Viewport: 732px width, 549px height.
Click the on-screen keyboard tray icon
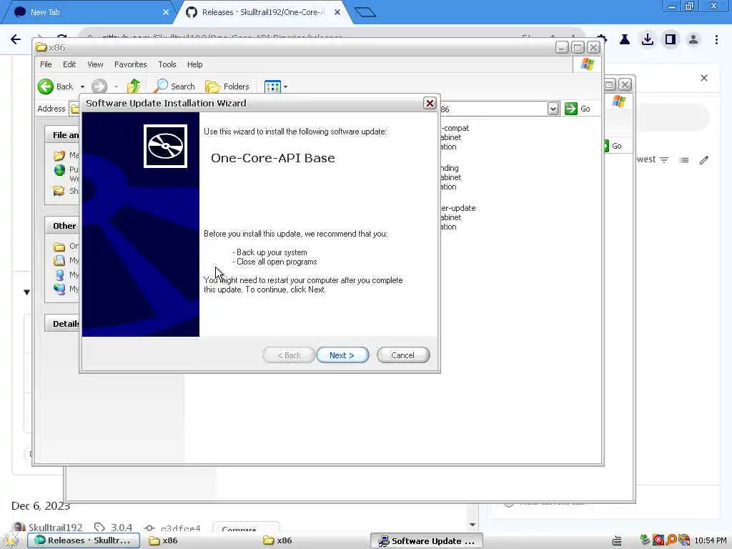tap(617, 540)
